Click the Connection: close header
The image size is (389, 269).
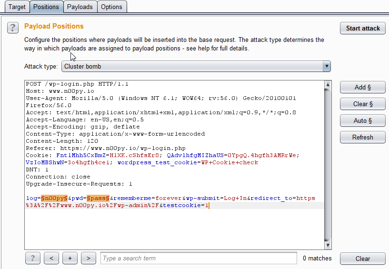(x=58, y=177)
